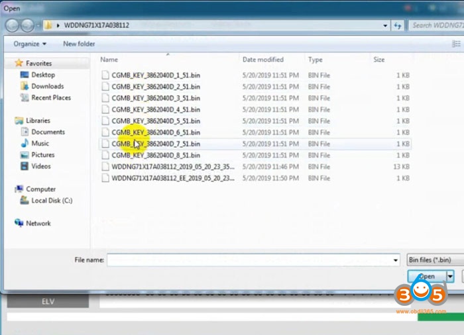Click the Computer icon in sidebar

(x=19, y=189)
